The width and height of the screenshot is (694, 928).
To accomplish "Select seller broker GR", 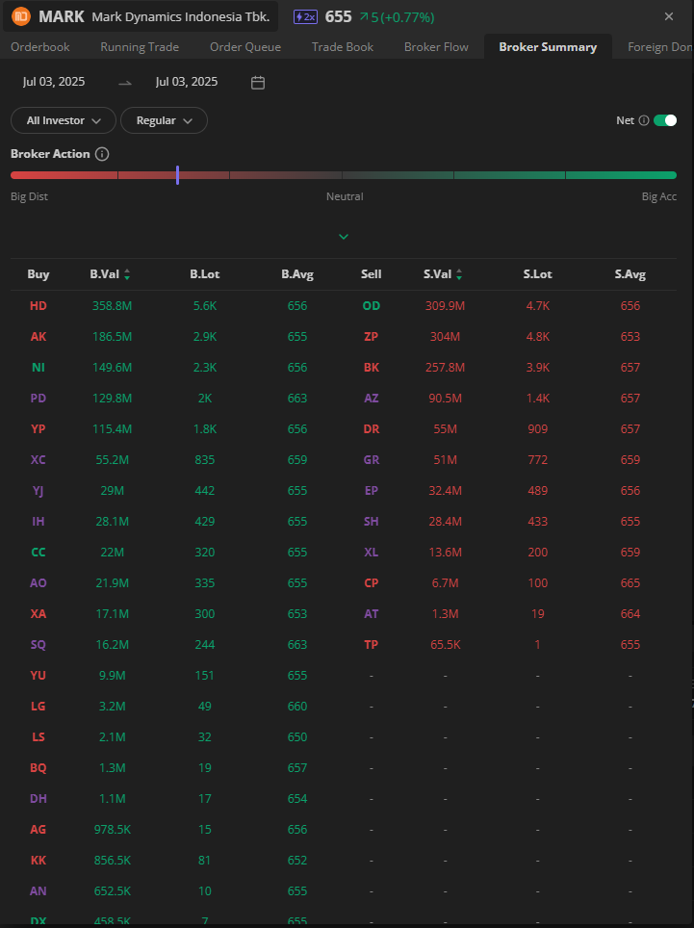I will click(x=372, y=460).
